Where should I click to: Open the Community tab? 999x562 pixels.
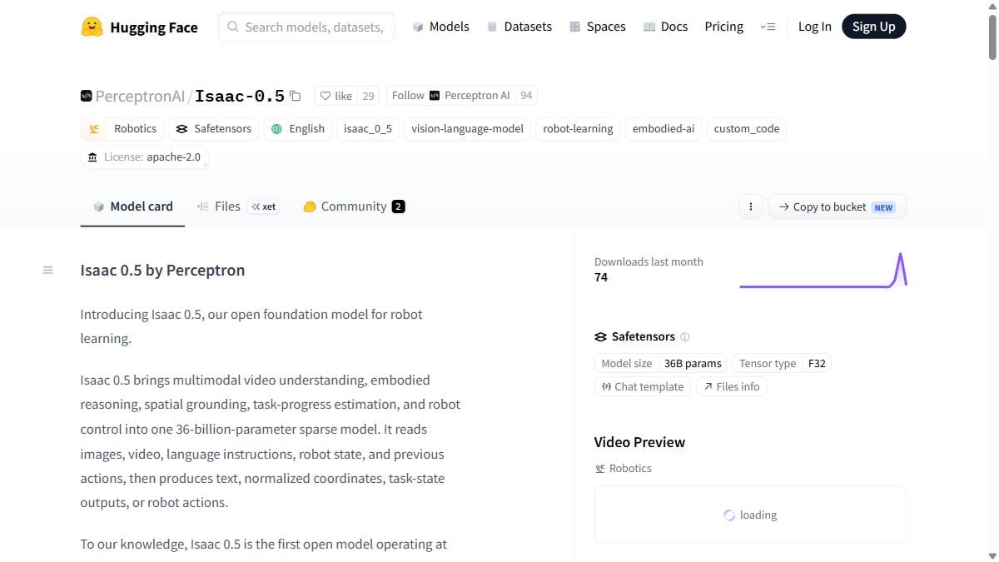354,206
